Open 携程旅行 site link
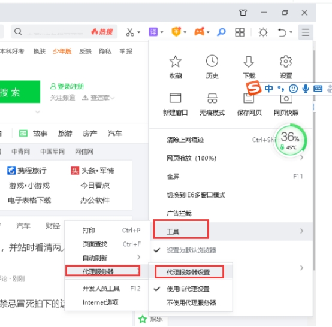 (x=27, y=171)
